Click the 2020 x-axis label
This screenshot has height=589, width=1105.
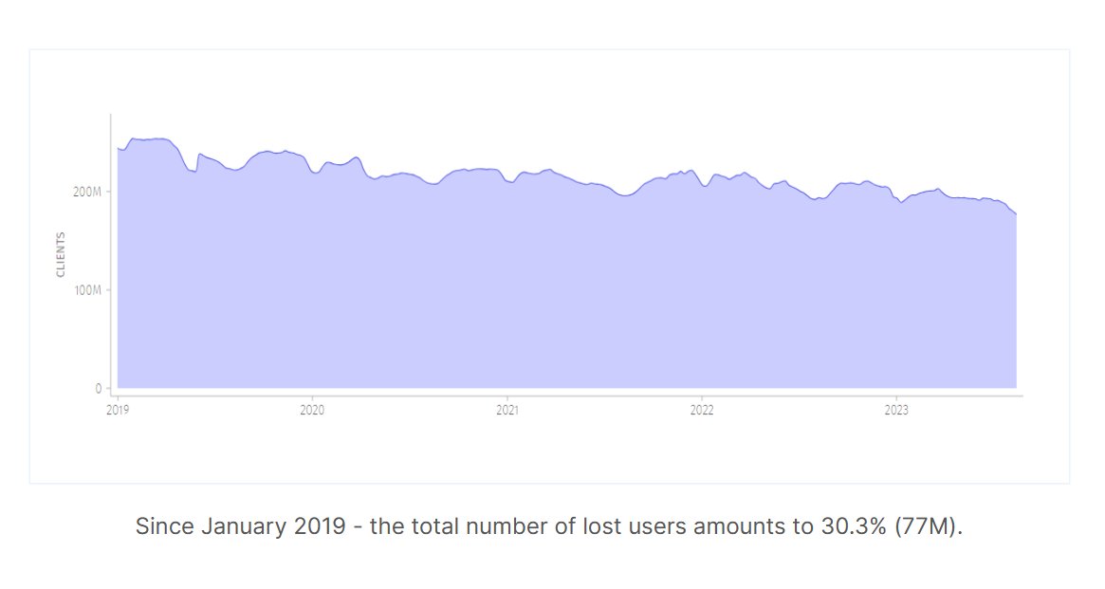(312, 411)
